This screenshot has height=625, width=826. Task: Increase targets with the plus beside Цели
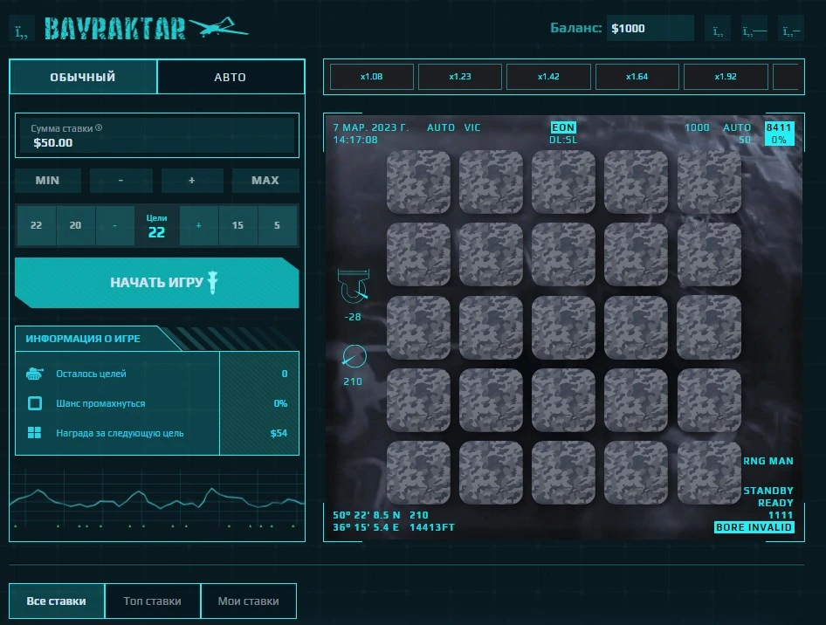pos(198,225)
